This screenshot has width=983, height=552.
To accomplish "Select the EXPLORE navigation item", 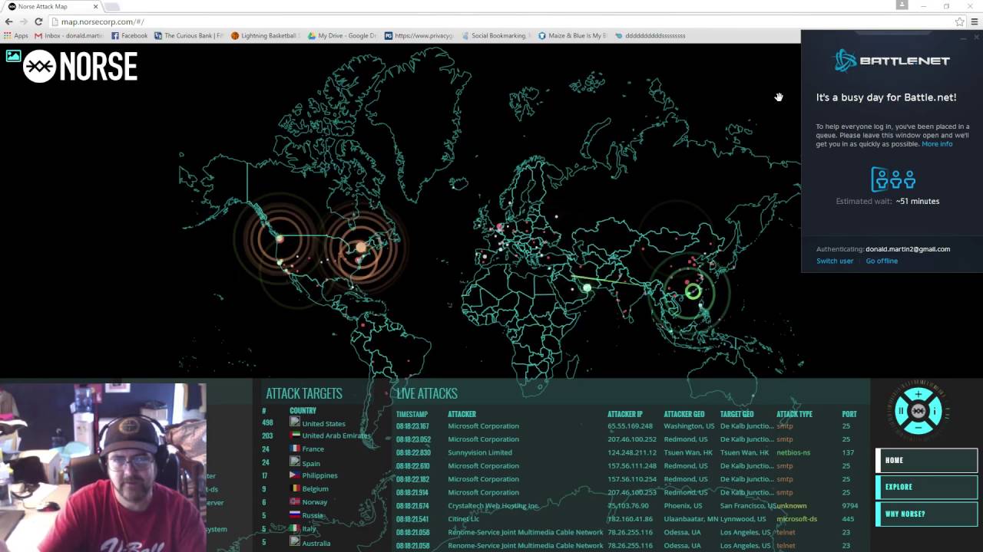I will point(926,487).
